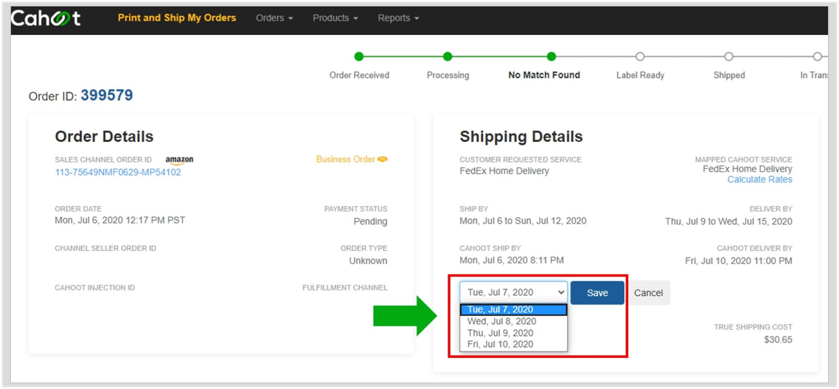The image size is (839, 389).
Task: Click order ID number 399579
Action: (x=107, y=95)
